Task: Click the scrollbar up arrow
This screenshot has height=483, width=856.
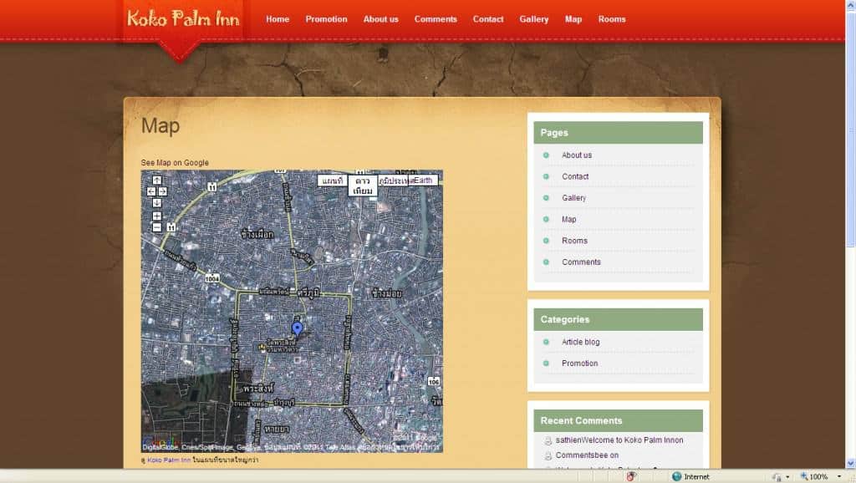Action: tap(850, 4)
